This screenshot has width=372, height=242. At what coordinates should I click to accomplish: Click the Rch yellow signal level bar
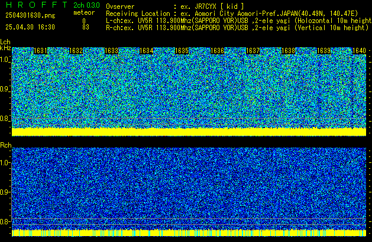coord(189,233)
